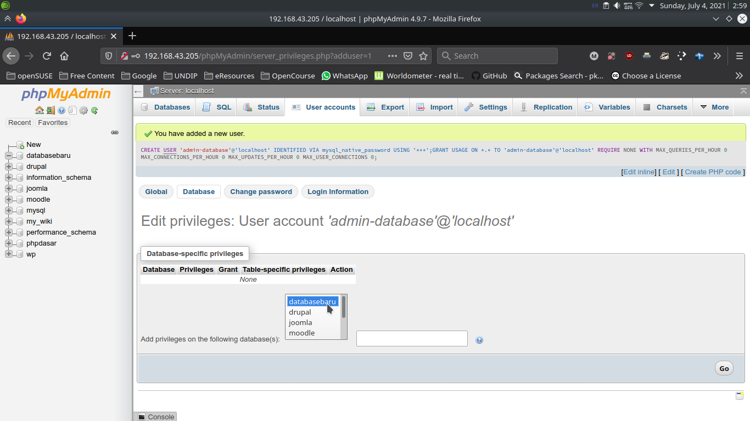Open the Status tab
Viewport: 750px width, 421px height.
pos(261,107)
